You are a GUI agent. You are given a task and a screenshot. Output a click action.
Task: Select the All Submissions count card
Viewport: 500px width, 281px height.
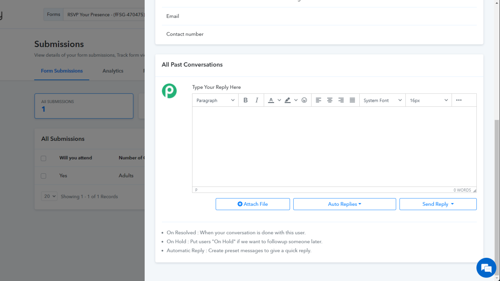pyautogui.click(x=84, y=106)
